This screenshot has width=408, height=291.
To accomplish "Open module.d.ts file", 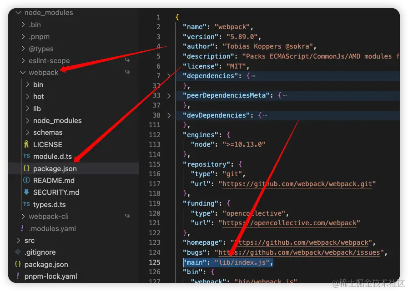I will pyautogui.click(x=53, y=157).
